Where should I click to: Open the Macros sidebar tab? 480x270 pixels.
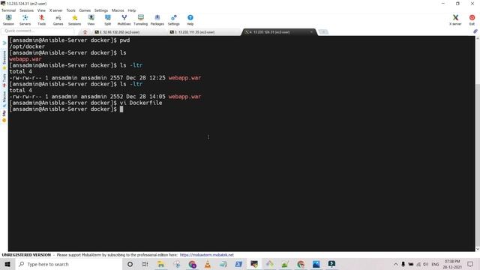tap(4, 99)
